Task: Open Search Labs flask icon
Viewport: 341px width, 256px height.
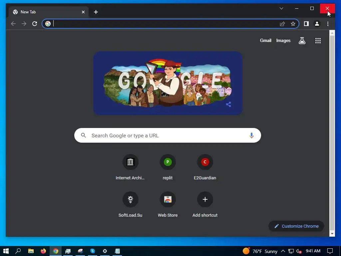Action: click(x=302, y=40)
